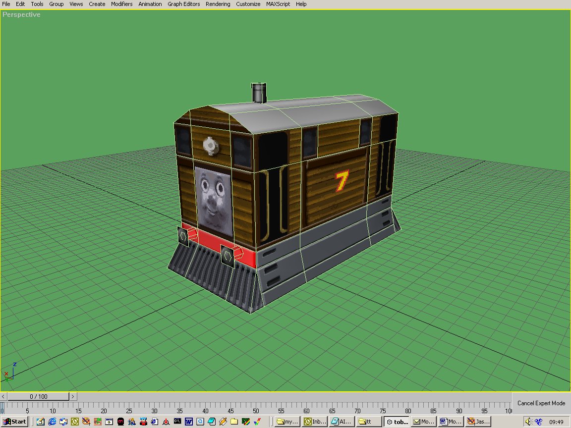Click the Cancel Expert Mode button
The height and width of the screenshot is (428, 571).
(541, 403)
